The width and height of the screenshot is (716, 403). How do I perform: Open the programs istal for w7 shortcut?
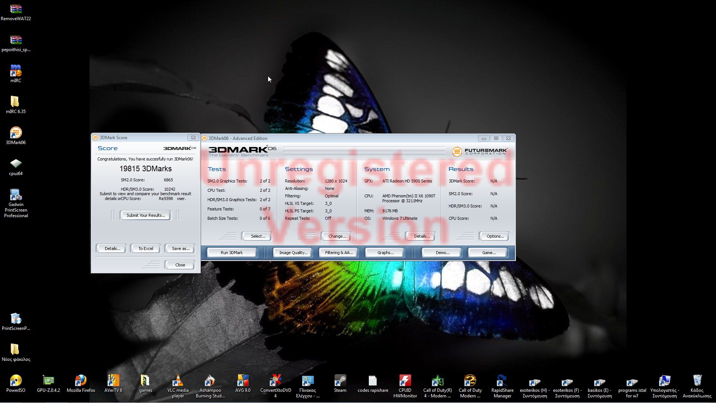click(x=632, y=382)
